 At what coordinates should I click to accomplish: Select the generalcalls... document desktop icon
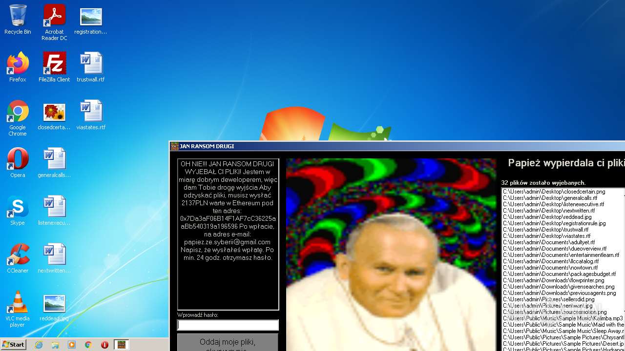pos(54,163)
